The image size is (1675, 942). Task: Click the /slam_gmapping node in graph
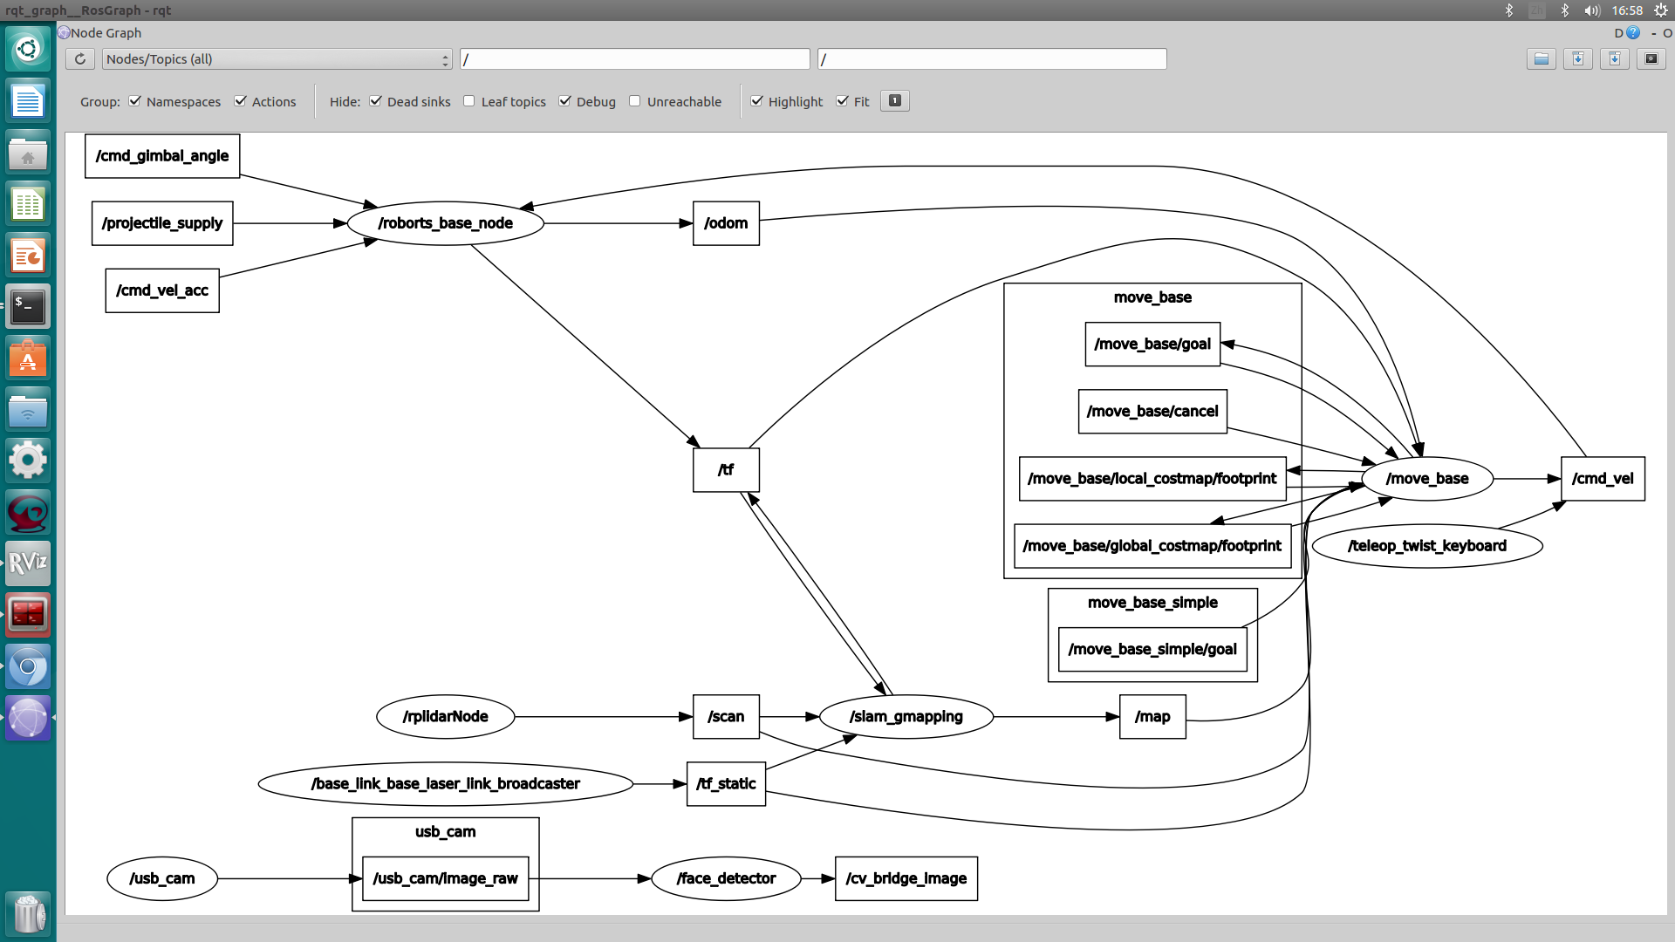(x=906, y=717)
